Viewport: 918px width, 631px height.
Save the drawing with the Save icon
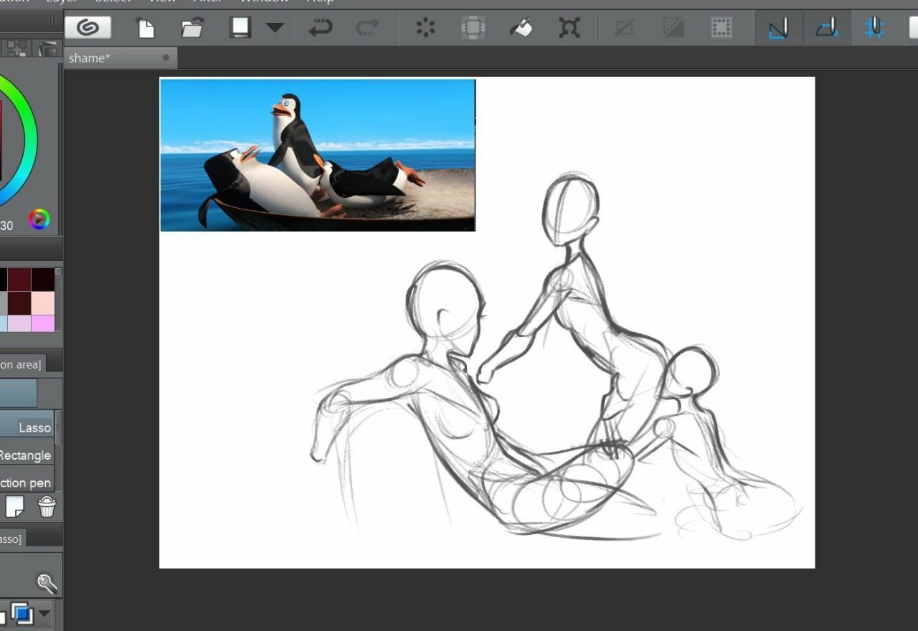coord(240,28)
